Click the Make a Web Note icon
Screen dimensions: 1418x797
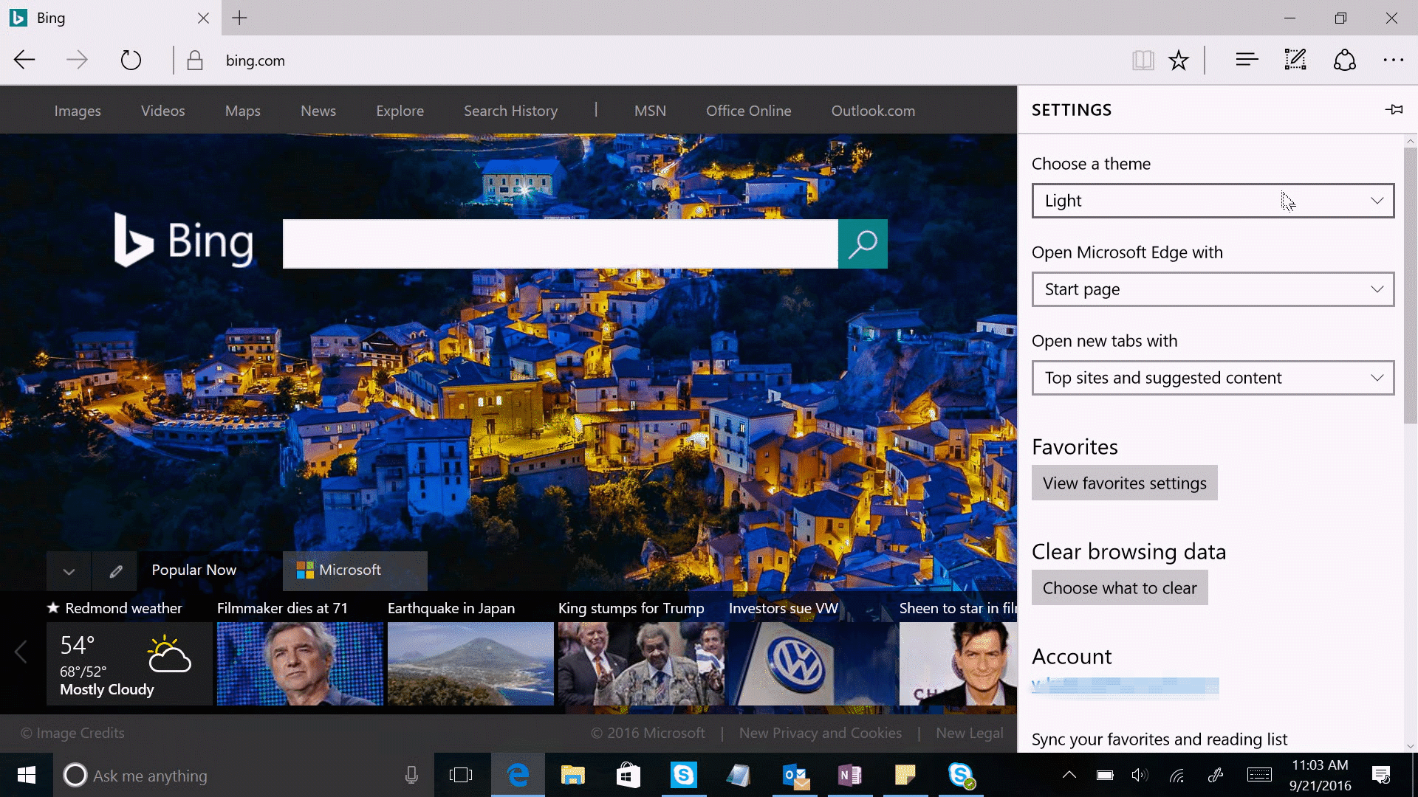tap(1295, 61)
